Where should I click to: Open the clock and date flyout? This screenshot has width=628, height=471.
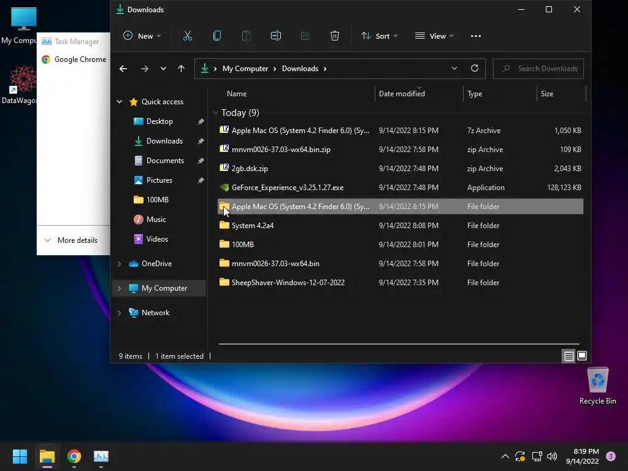click(582, 456)
